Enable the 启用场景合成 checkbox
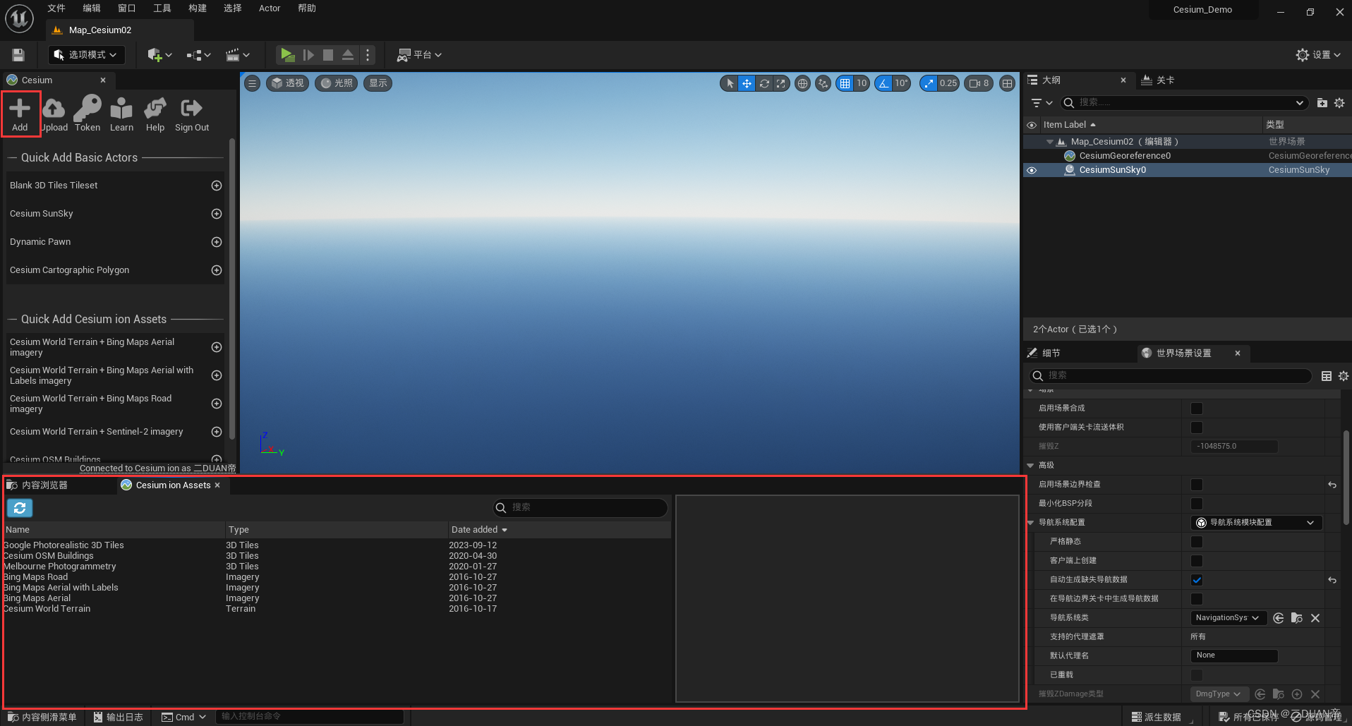 coord(1197,409)
